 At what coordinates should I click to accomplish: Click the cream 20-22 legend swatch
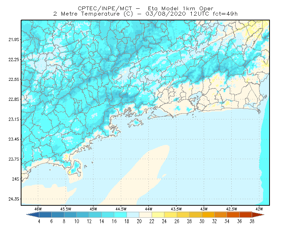click(x=146, y=215)
